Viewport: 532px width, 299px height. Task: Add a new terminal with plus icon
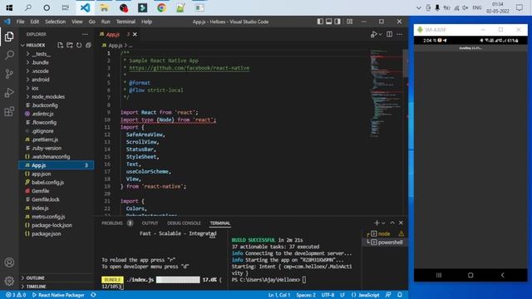point(377,223)
